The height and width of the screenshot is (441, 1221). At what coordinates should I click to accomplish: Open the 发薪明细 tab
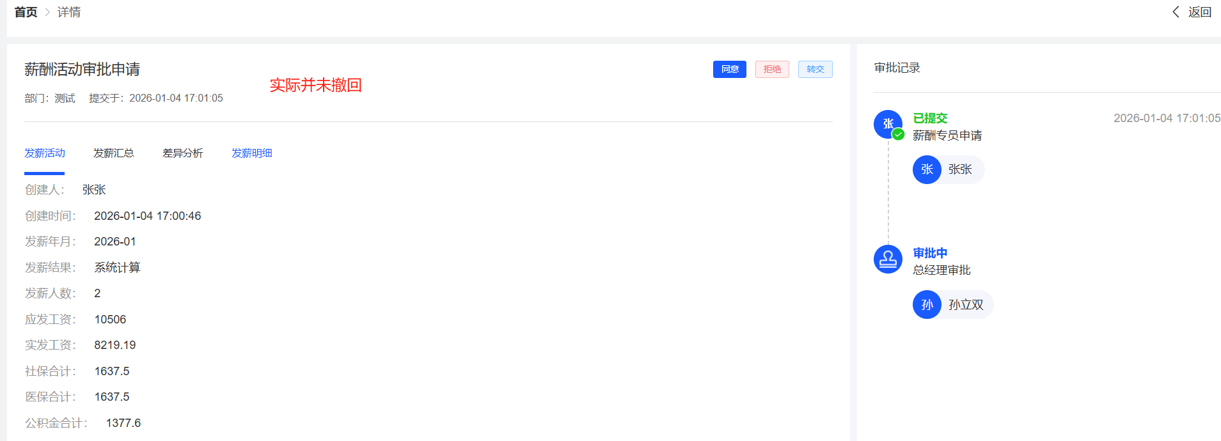point(252,153)
